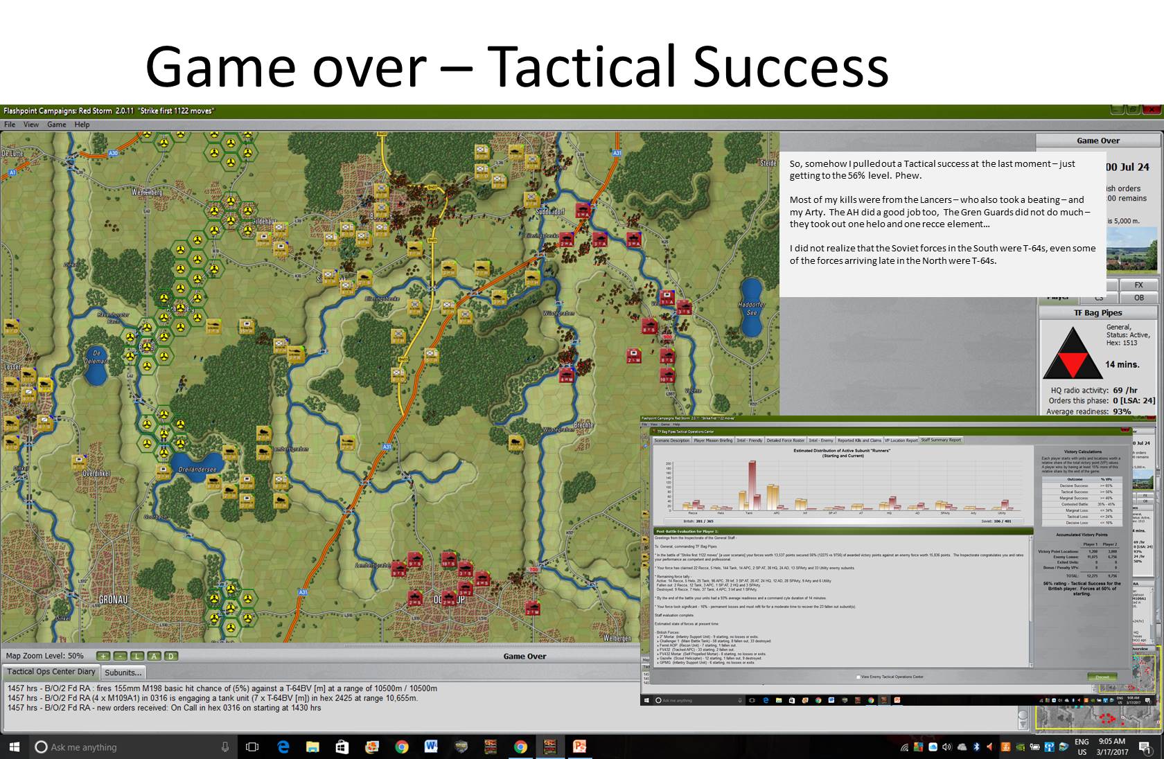Switch to the Subunits... tab
The height and width of the screenshot is (759, 1164).
[x=123, y=672]
